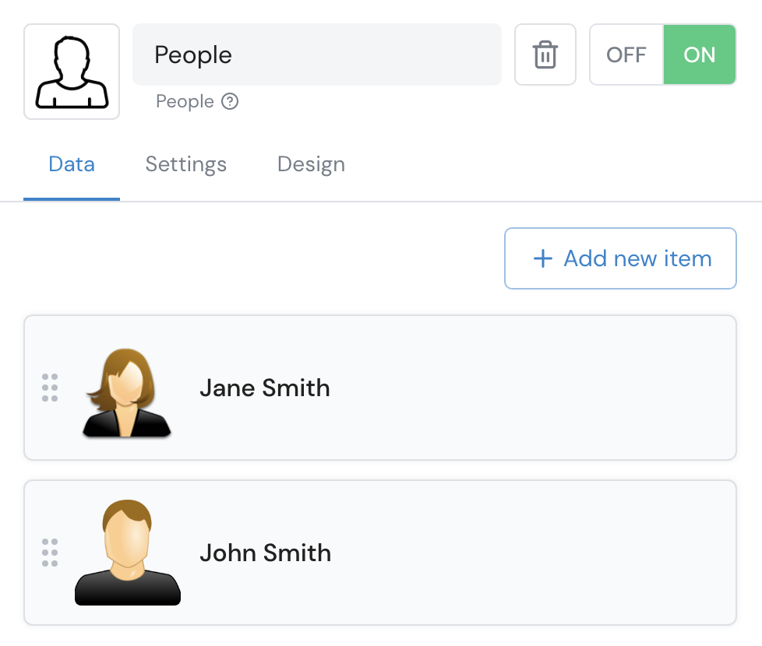Select the green ON toggle option
The height and width of the screenshot is (646, 762).
(699, 54)
